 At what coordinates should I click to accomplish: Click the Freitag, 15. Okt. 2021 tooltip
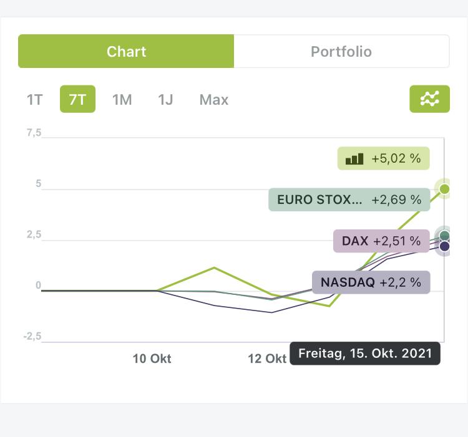click(365, 353)
